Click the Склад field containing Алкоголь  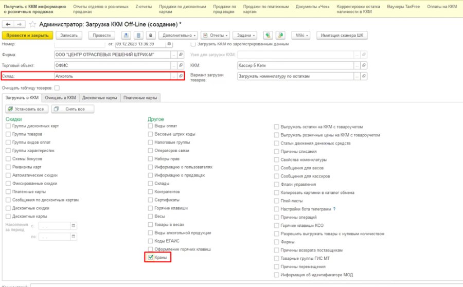[x=113, y=76]
